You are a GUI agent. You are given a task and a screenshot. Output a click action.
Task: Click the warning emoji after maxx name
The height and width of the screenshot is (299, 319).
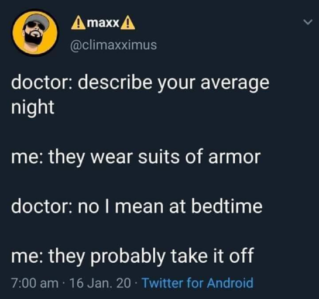(x=128, y=23)
